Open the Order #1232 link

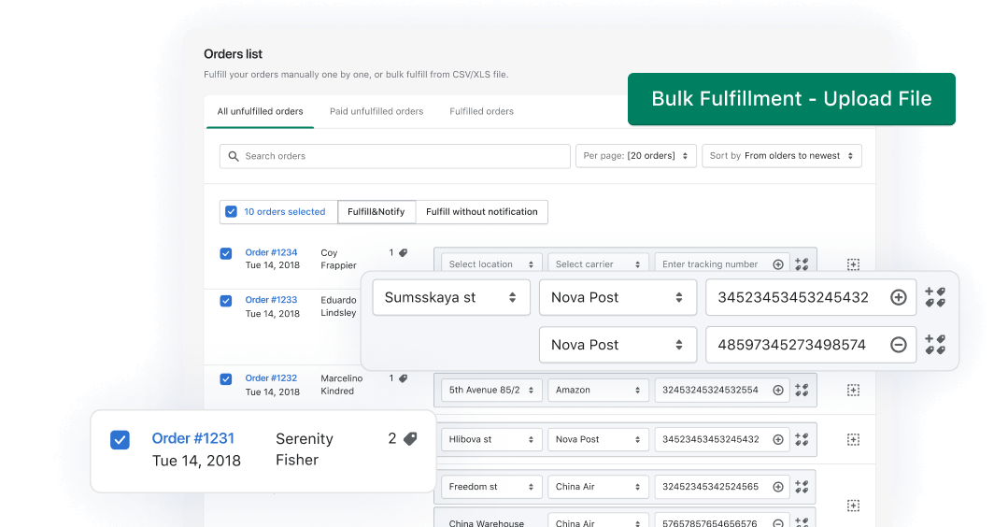click(271, 378)
